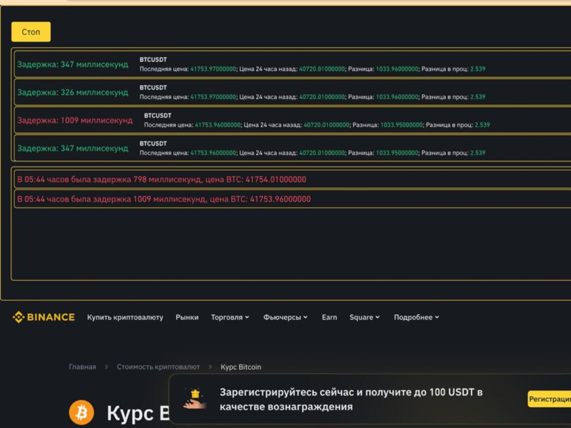Open the Стоимость криптовалют breadcrumb
This screenshot has width=571, height=428.
coord(158,367)
